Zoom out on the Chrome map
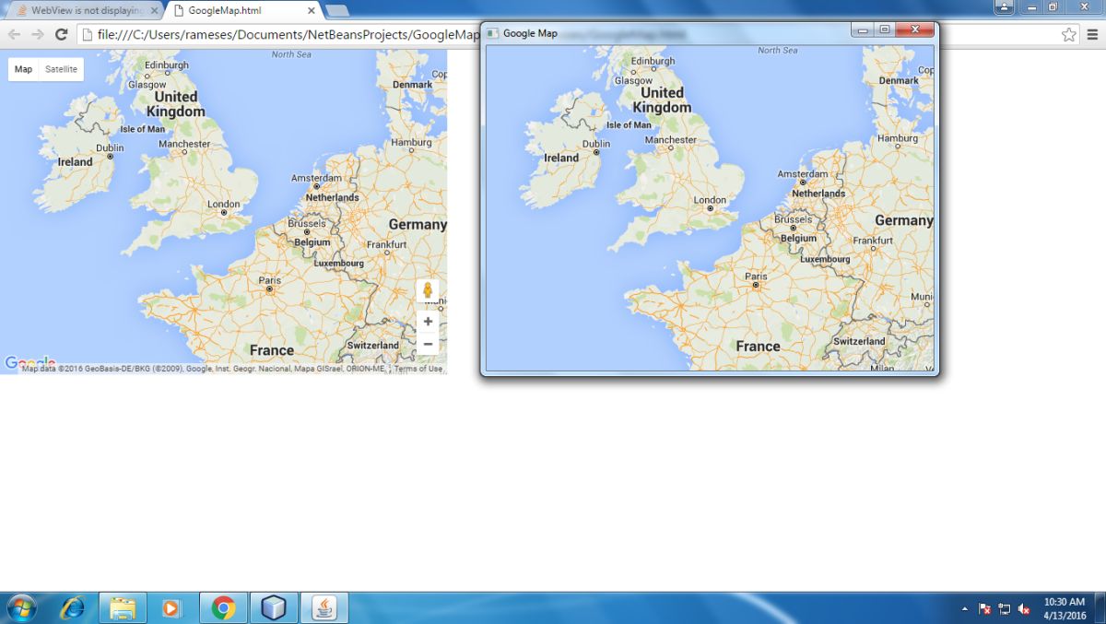 pos(428,344)
